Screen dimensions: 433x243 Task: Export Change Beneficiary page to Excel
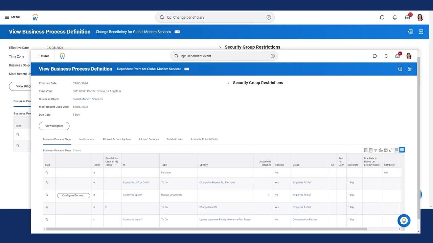pos(410,32)
